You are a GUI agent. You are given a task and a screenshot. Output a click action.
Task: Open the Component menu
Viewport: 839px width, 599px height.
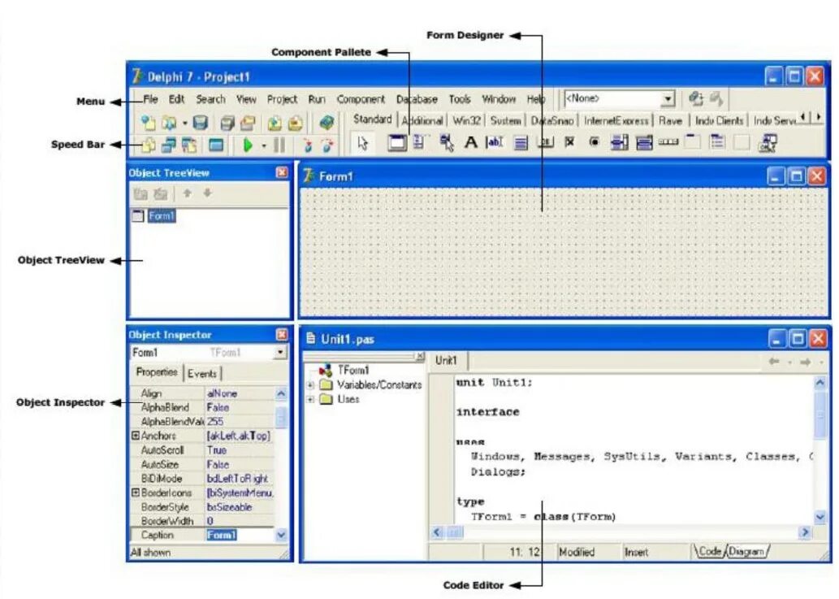(361, 99)
